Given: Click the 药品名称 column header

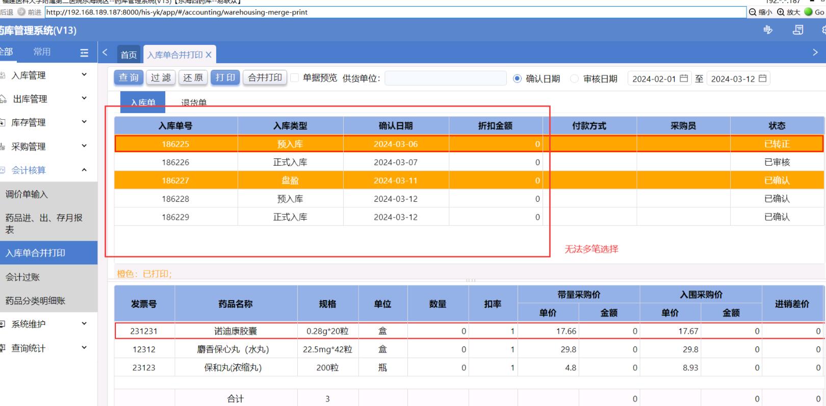Looking at the screenshot, I should point(236,304).
